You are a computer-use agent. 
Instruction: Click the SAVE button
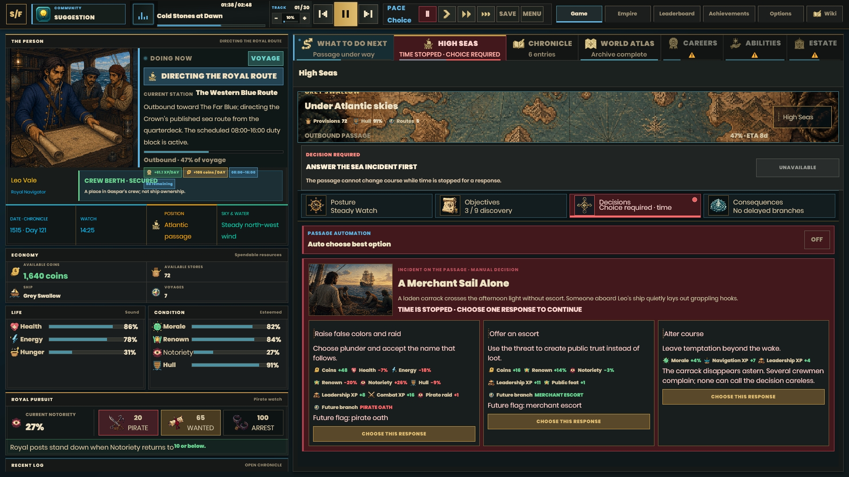coord(507,14)
